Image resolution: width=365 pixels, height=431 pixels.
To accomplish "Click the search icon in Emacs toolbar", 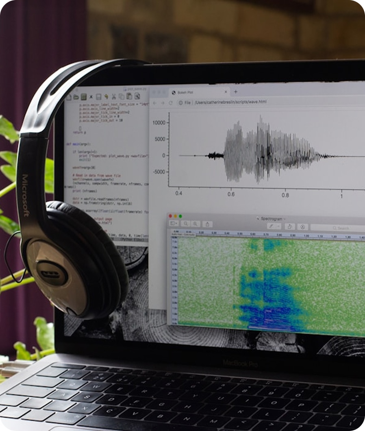I will 137,96.
